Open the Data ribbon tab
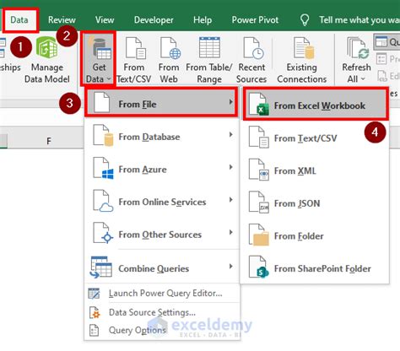Viewport: 400px width, 351px height. point(19,20)
